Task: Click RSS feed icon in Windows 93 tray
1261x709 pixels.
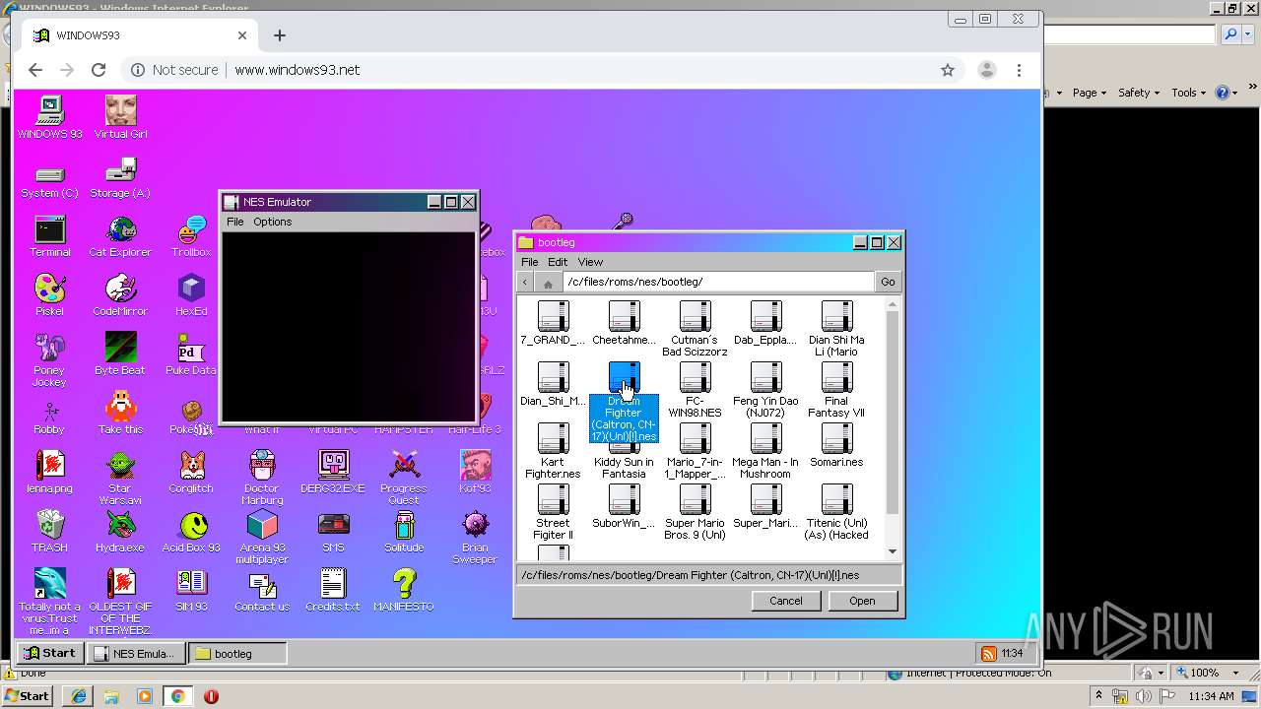Action: (988, 653)
